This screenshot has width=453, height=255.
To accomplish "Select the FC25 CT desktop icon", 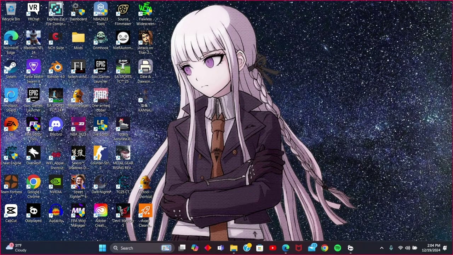I will point(123,185).
